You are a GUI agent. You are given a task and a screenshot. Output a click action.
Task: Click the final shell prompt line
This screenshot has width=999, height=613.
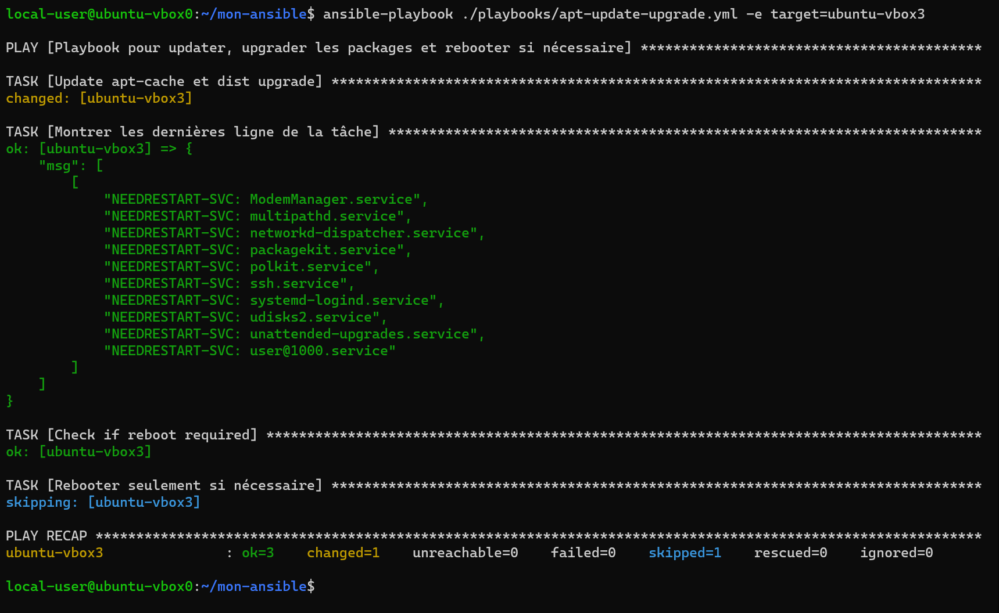coord(160,586)
